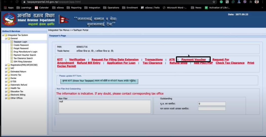This screenshot has width=266, height=137.
Task: Open the browser extensions puzzle icon
Action: point(251,2)
